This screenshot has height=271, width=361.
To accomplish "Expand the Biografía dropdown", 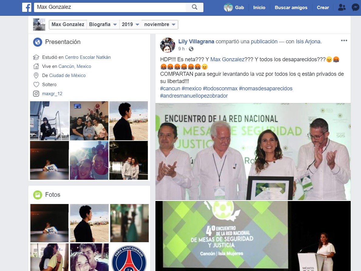I will (x=103, y=25).
